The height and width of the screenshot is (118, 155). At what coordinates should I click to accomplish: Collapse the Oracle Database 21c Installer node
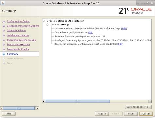[x=44, y=21]
